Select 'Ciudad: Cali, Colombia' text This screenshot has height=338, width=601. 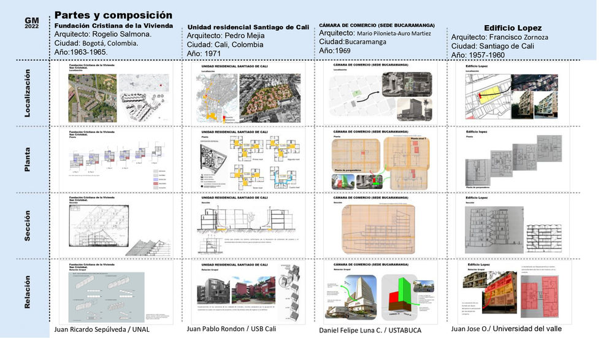point(225,44)
